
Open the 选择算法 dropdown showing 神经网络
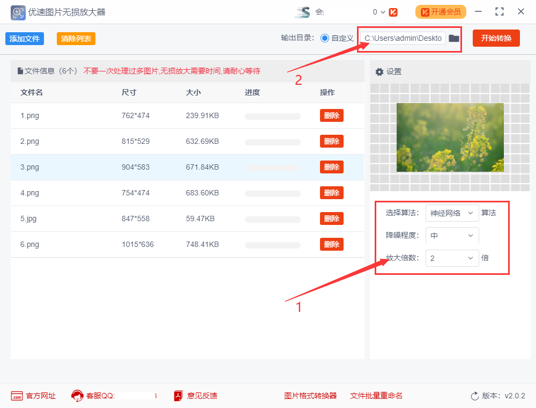tap(452, 213)
